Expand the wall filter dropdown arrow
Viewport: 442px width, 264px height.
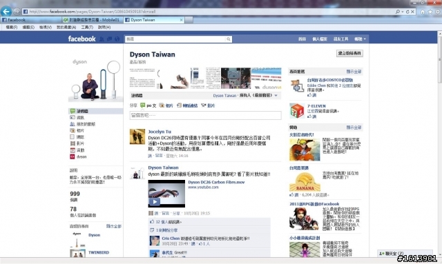coord(276,96)
